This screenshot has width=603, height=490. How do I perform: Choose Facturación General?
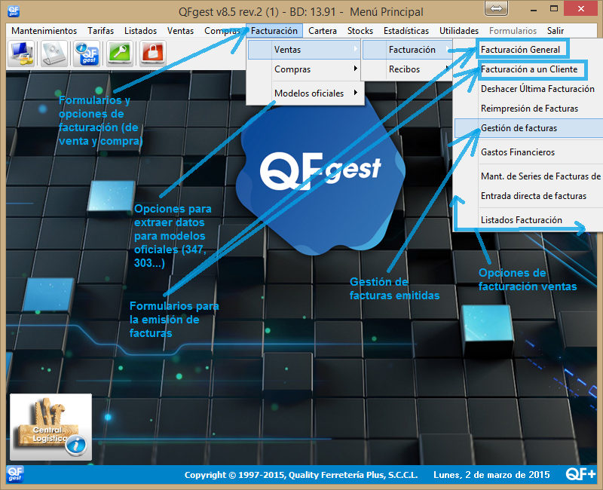(x=520, y=50)
